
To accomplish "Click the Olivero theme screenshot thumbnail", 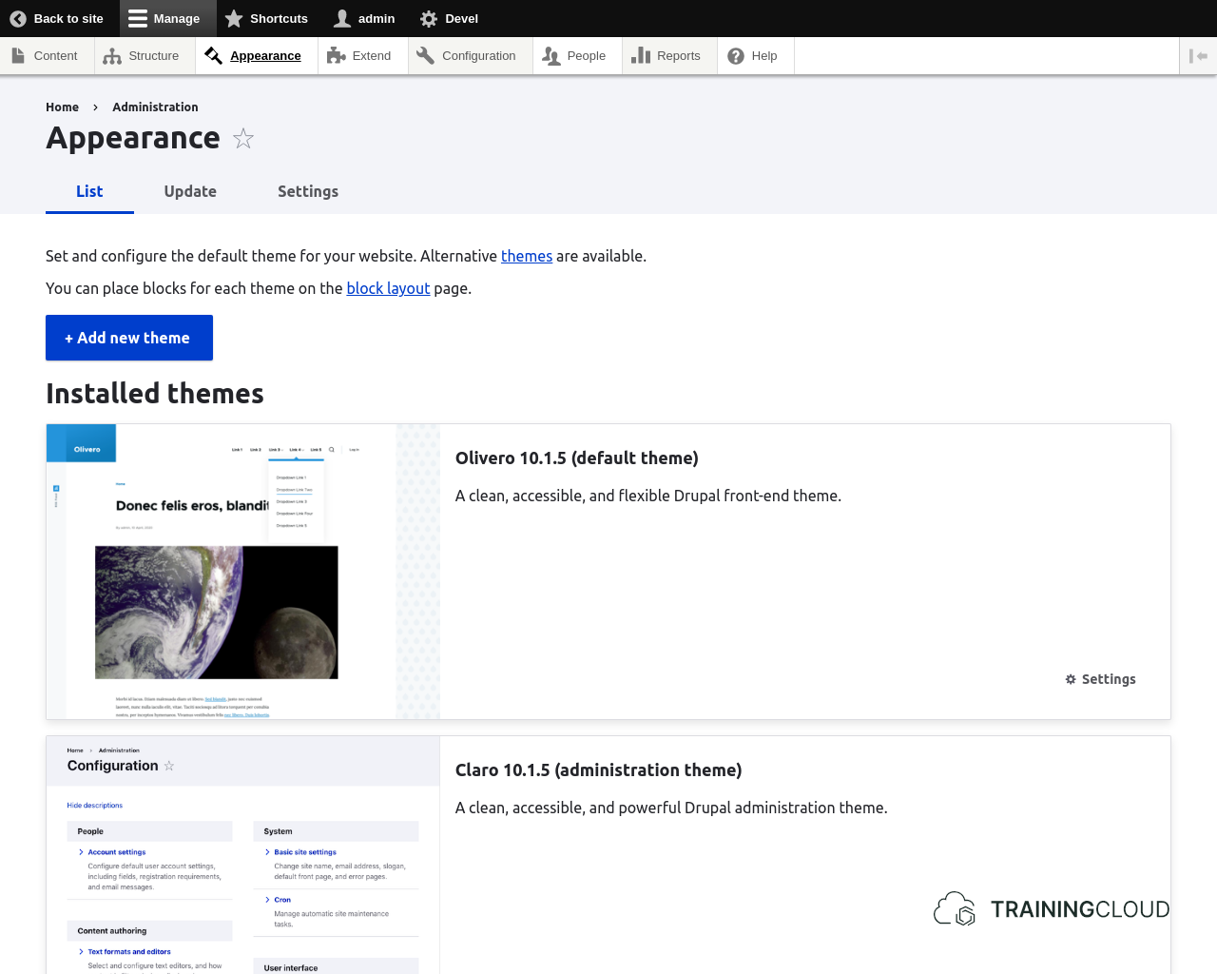I will point(243,572).
